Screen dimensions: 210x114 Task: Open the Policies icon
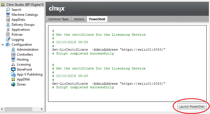8,35
